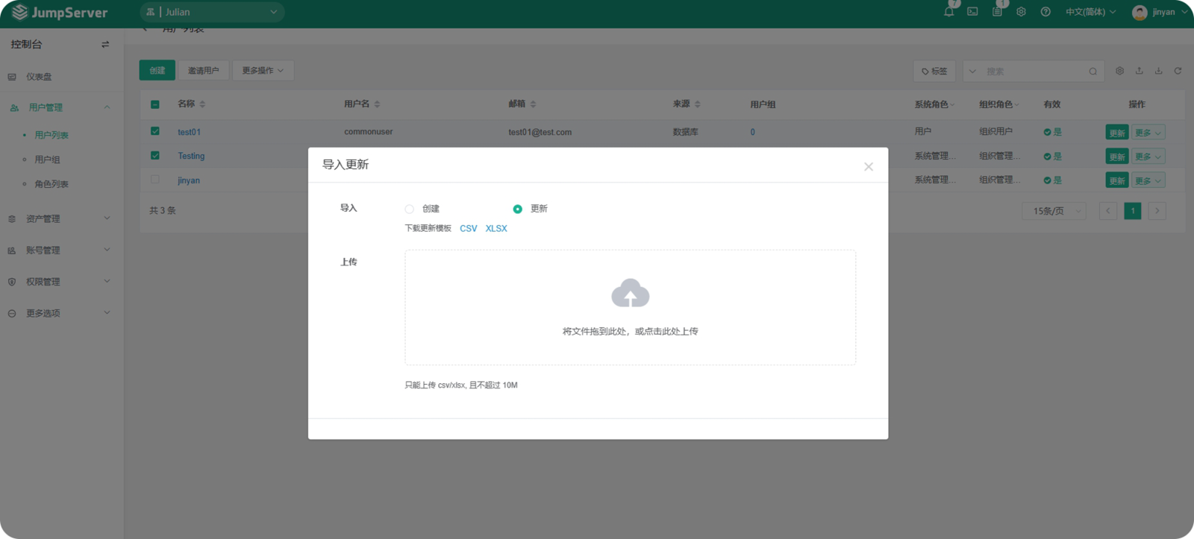Select the 更新 import radio option

[x=518, y=209]
